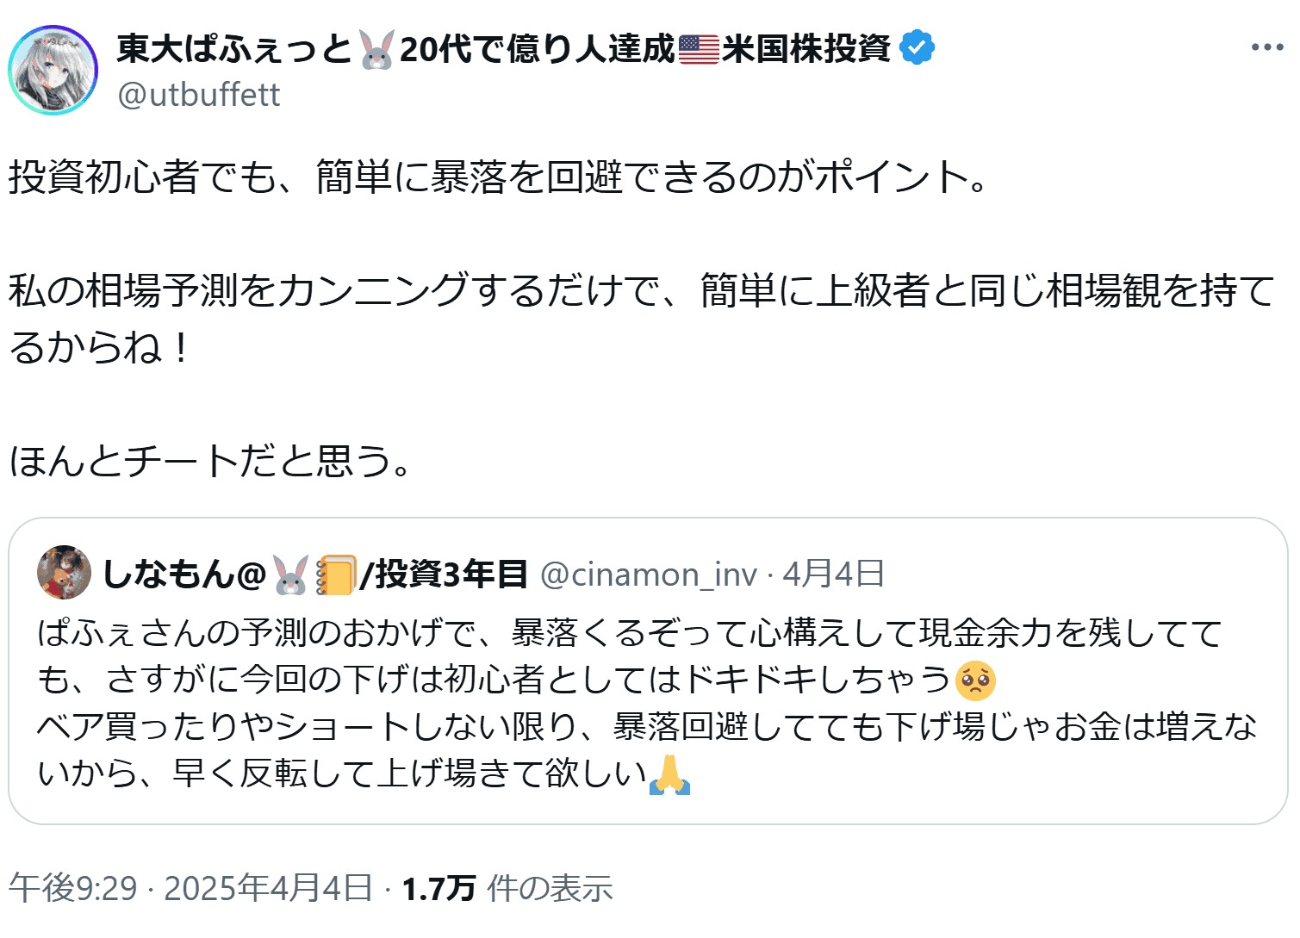Open the three-dot more options menu

pyautogui.click(x=1266, y=48)
